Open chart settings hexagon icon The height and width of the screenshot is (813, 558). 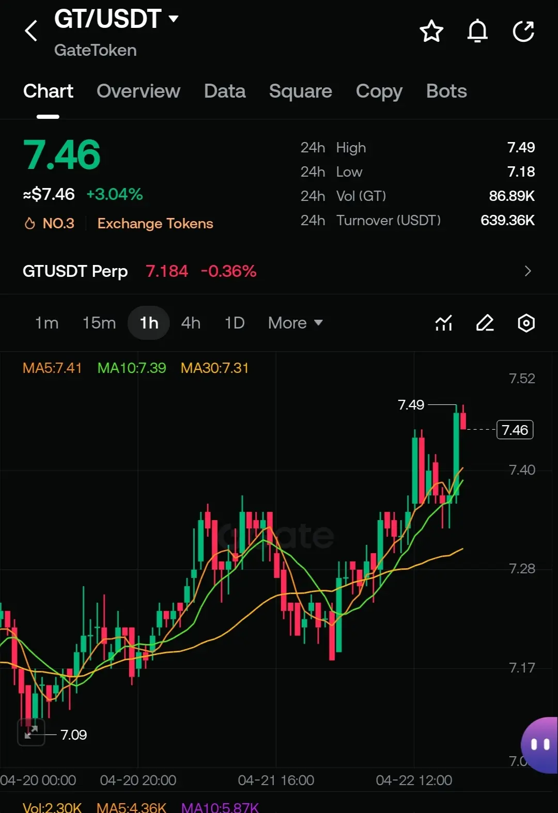(526, 323)
